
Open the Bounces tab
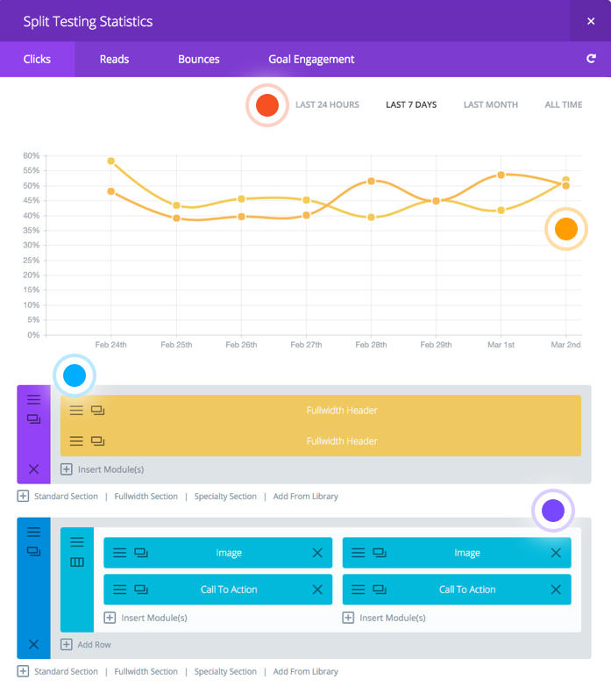[199, 60]
